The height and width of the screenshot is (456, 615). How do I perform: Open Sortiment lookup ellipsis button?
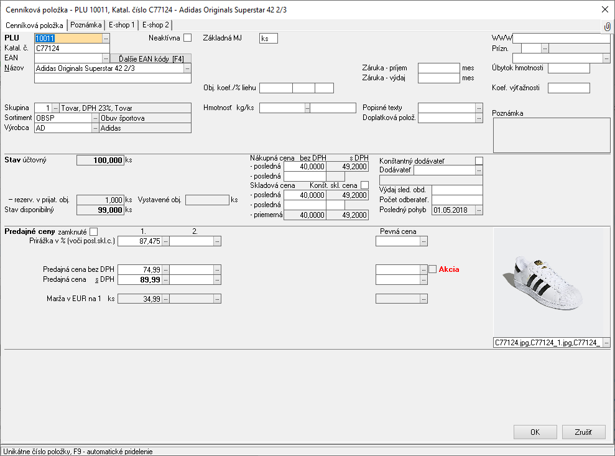pyautogui.click(x=95, y=118)
